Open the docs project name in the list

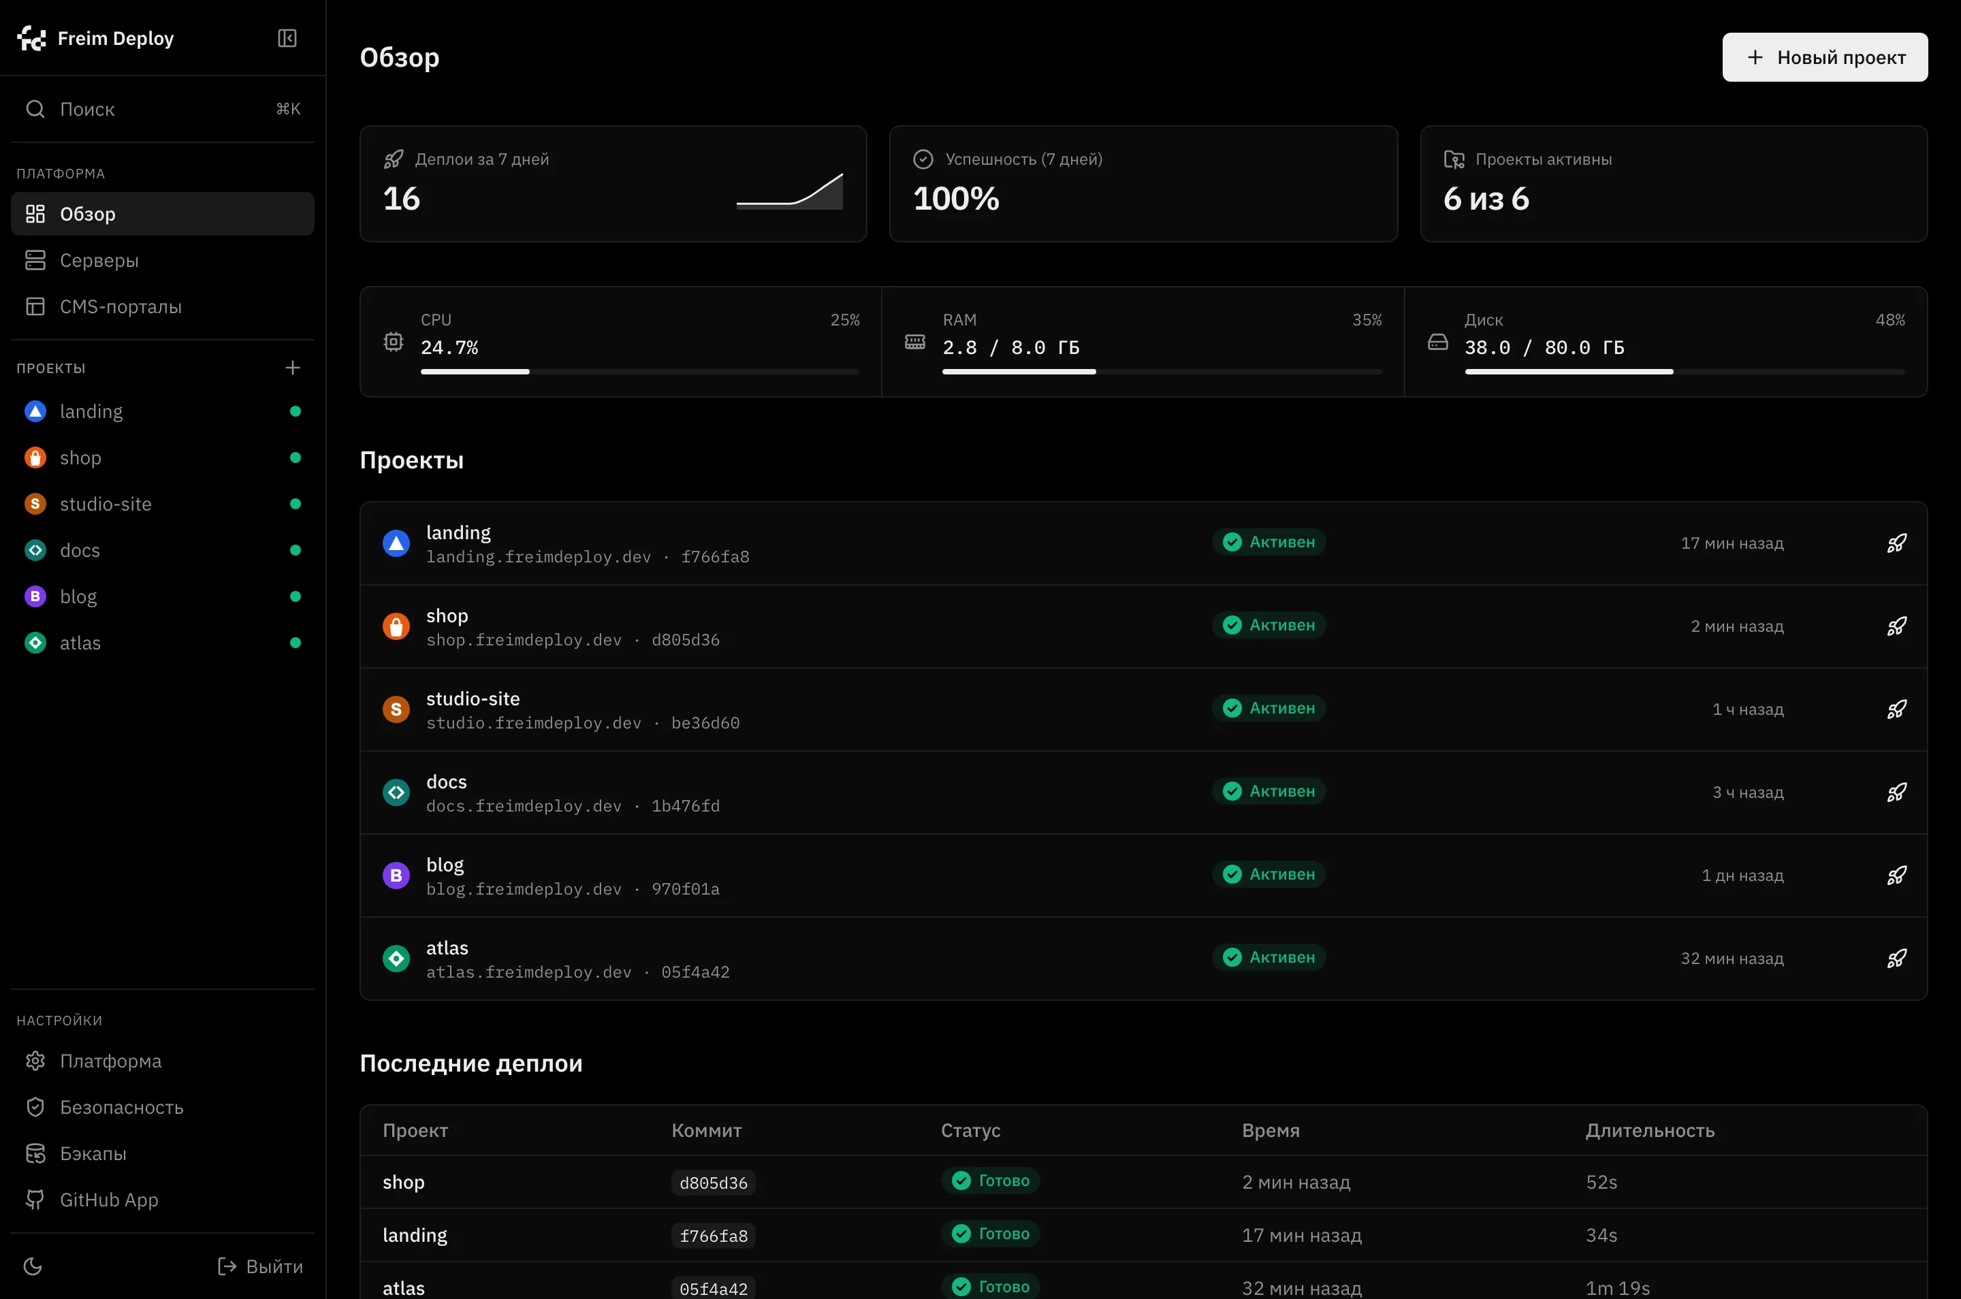[x=447, y=781]
